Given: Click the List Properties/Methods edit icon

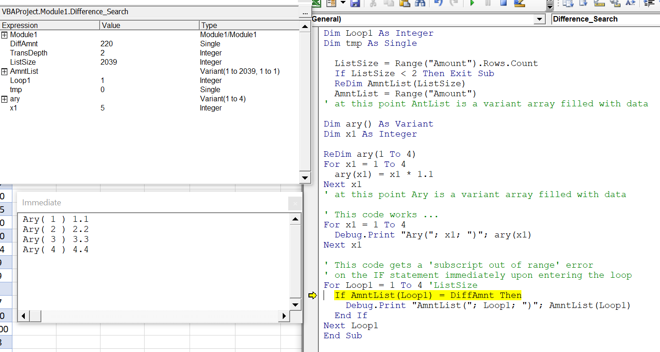Looking at the screenshot, I should (x=568, y=3).
